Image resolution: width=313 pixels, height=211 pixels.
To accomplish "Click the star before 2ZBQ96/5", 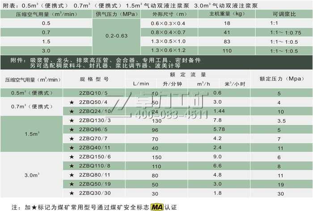I will (71, 130).
